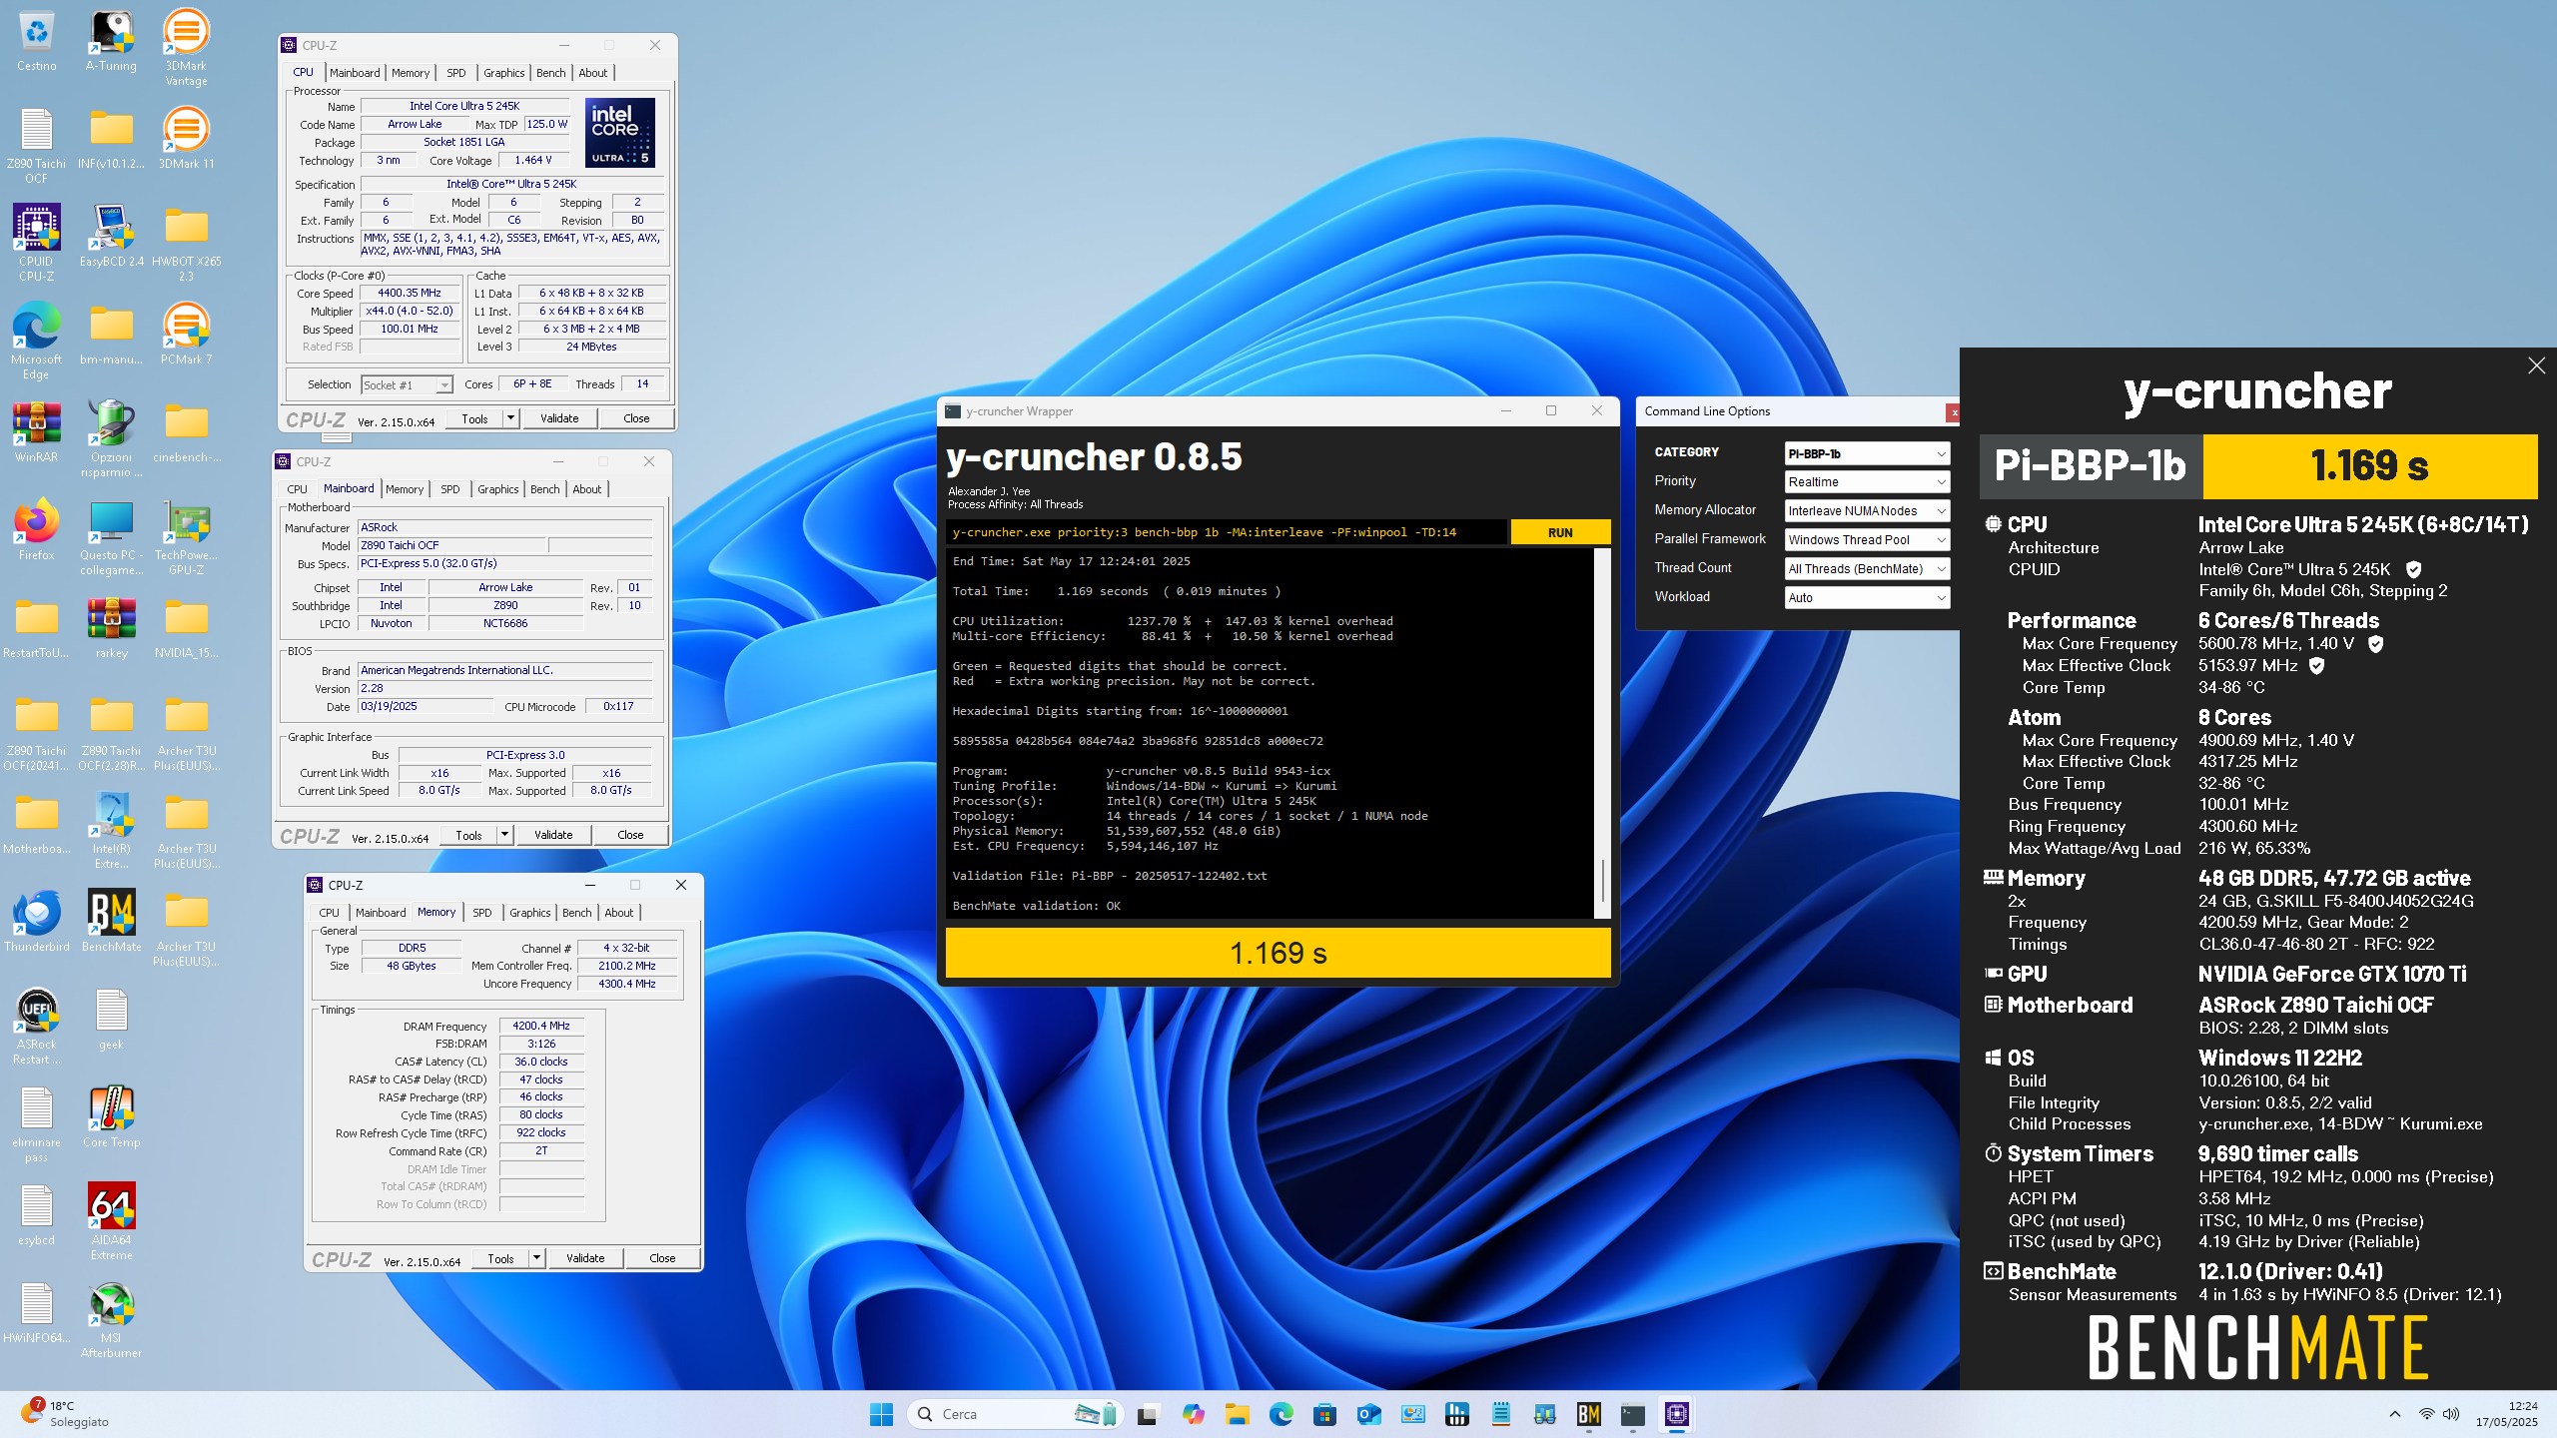Screen dimensions: 2557x1438
Task: Expand Memory Allocator dropdown
Action: (1866, 510)
